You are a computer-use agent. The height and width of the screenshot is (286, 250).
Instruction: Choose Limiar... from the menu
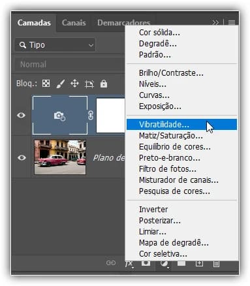pyautogui.click(x=153, y=232)
